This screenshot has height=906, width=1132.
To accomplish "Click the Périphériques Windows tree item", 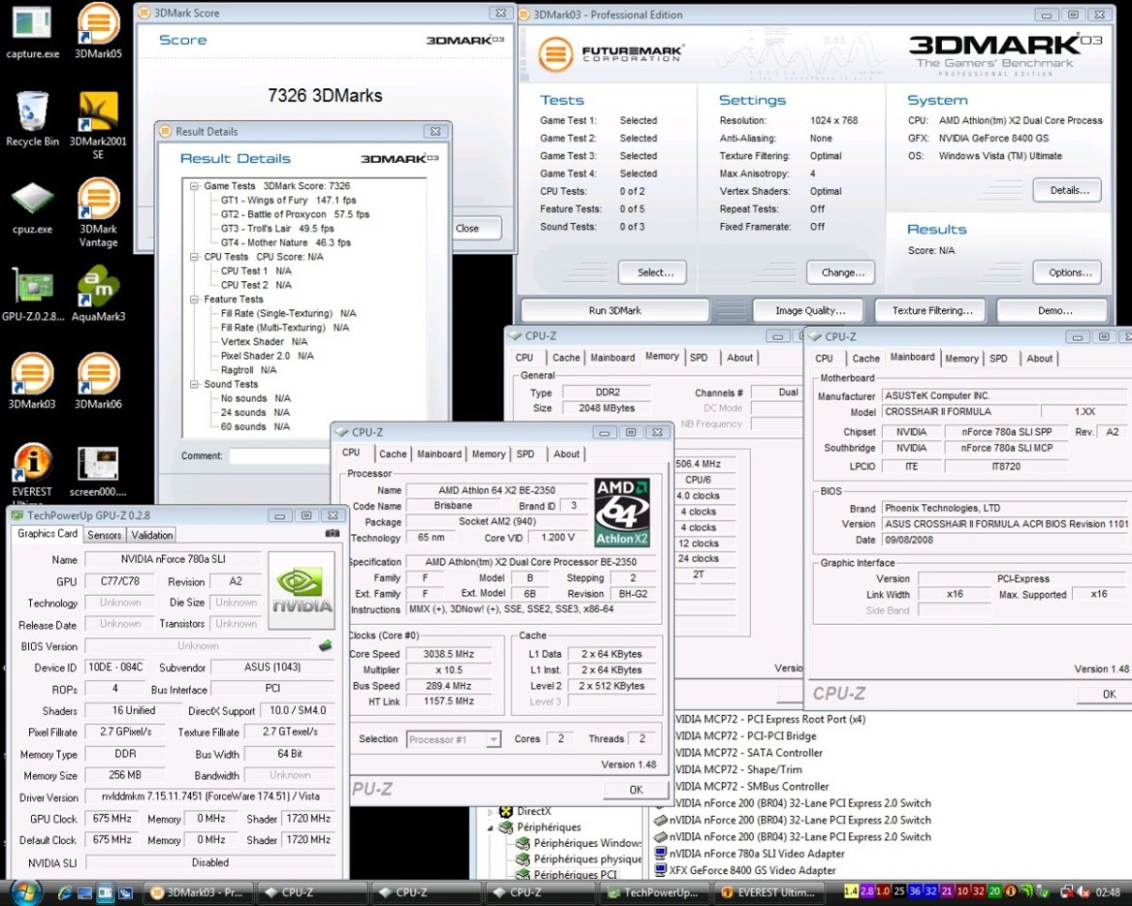I will (x=587, y=843).
